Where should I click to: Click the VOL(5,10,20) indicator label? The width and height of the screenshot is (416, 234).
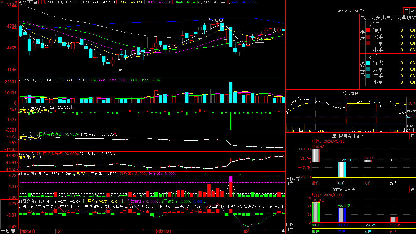pyautogui.click(x=30, y=80)
